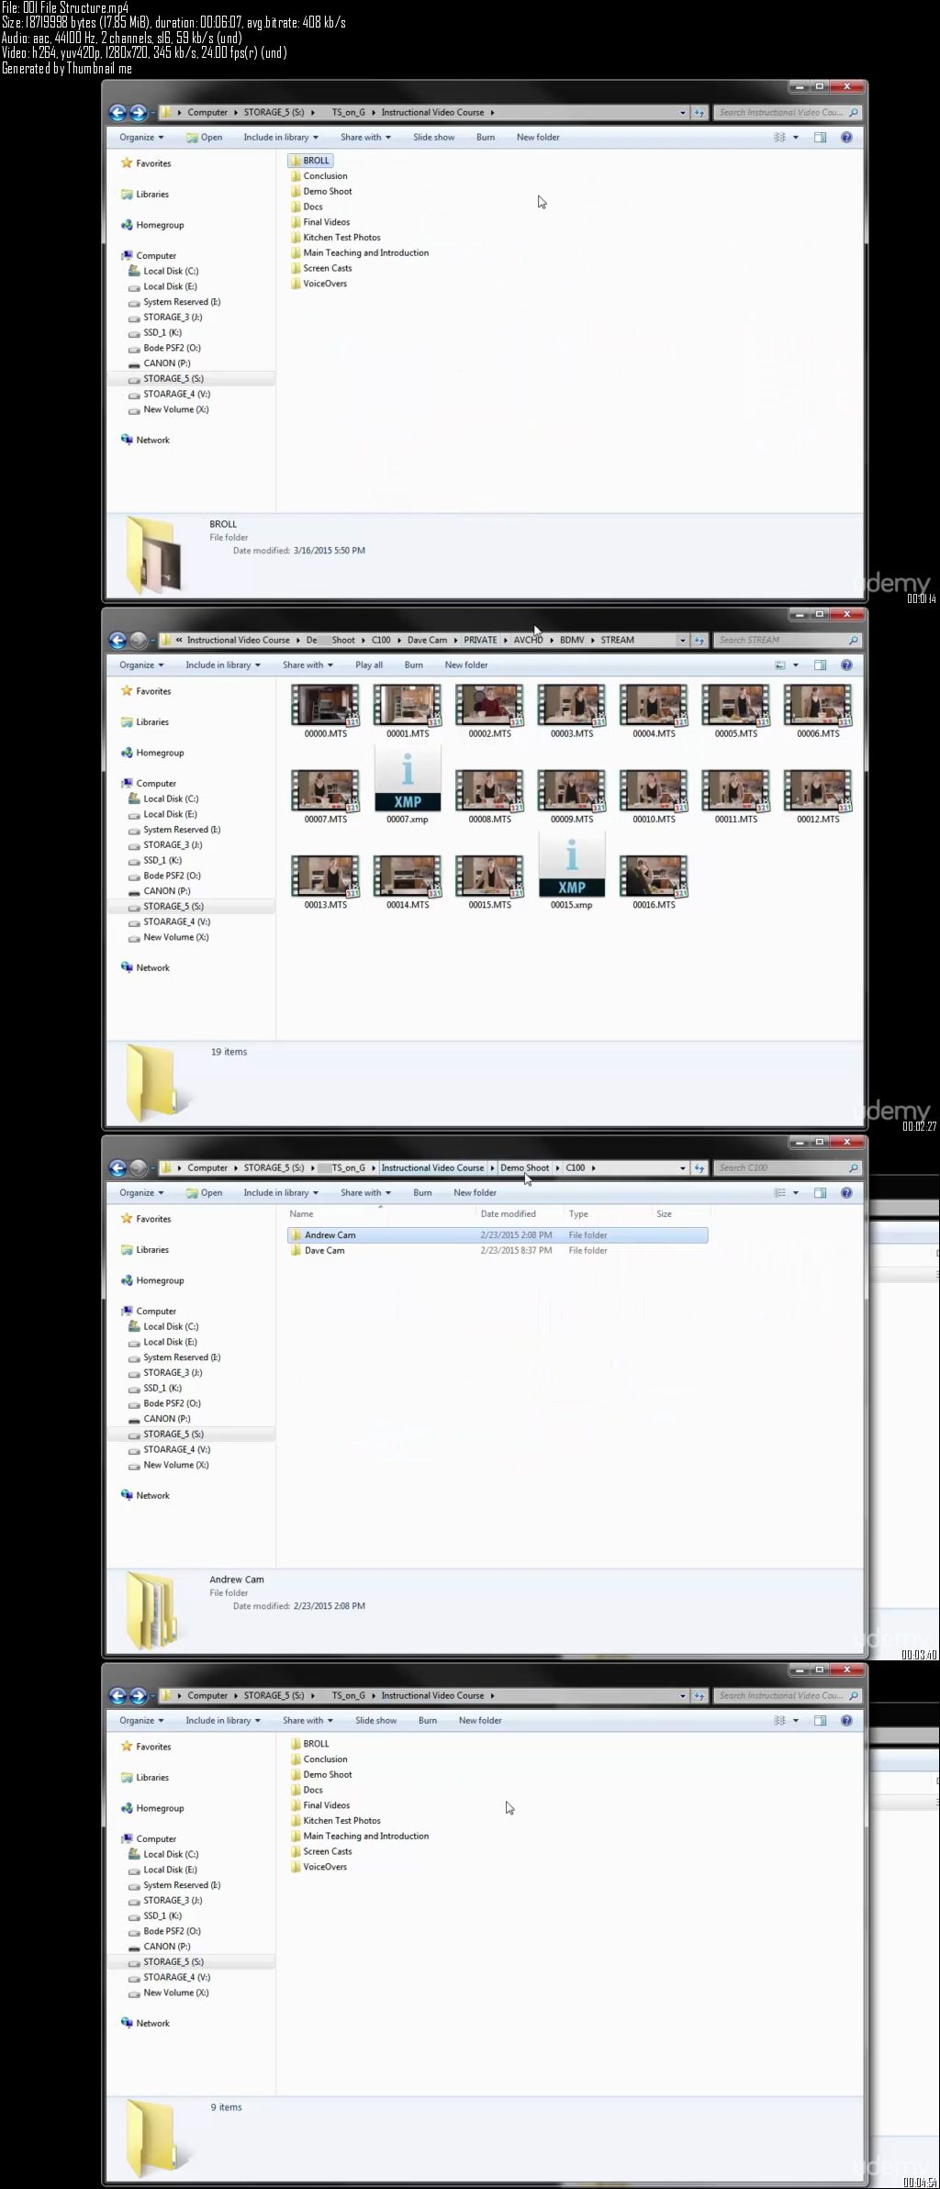
Task: Select Homegroup in the STREAM window sidebar
Action: pyautogui.click(x=152, y=753)
